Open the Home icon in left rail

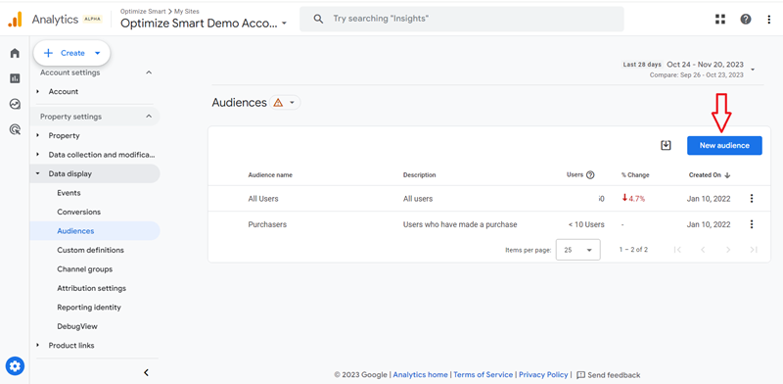pos(15,53)
